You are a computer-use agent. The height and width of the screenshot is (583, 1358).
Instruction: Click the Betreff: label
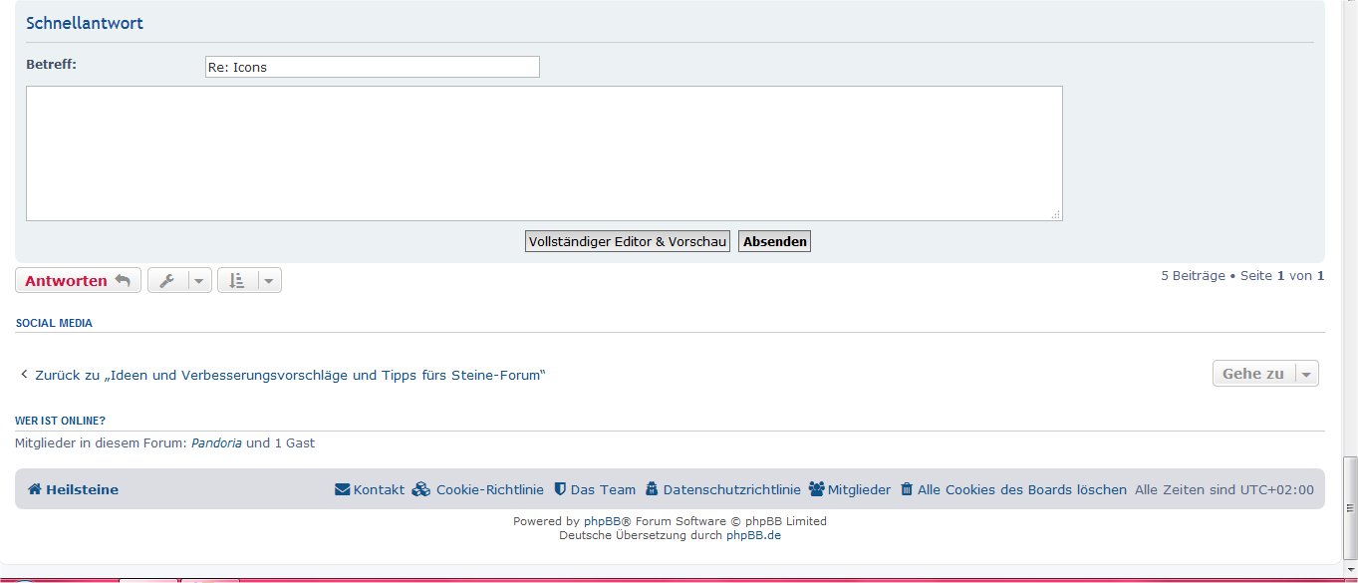point(52,64)
